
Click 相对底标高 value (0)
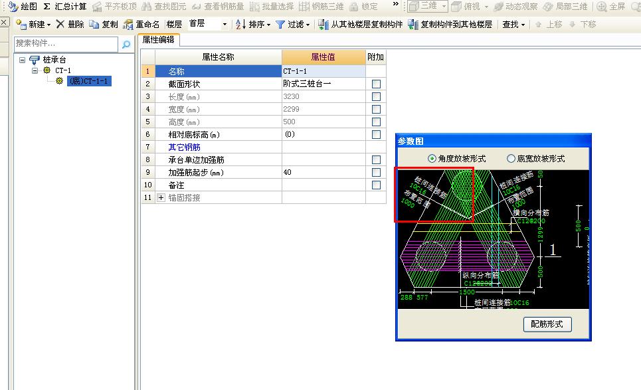tap(323, 134)
